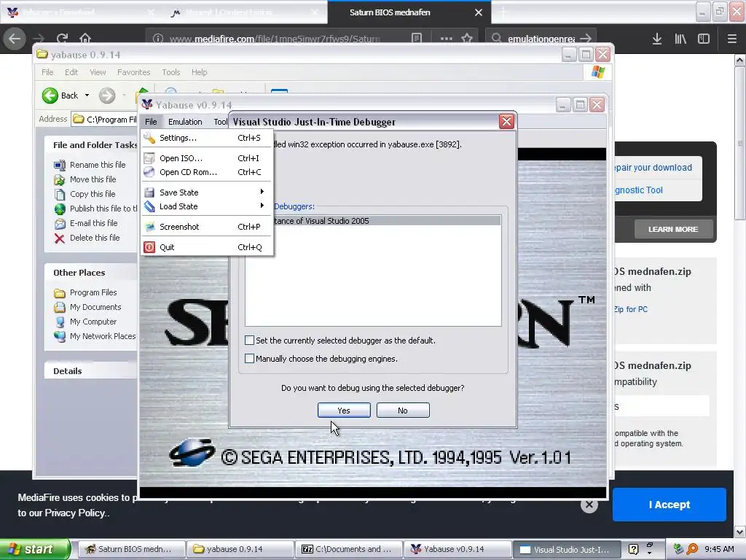The width and height of the screenshot is (746, 560).
Task: Take a Screenshot via File menu
Action: pyautogui.click(x=207, y=227)
